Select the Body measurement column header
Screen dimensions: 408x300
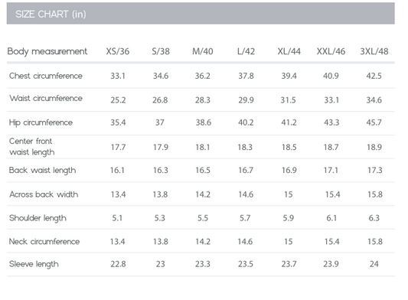47,51
